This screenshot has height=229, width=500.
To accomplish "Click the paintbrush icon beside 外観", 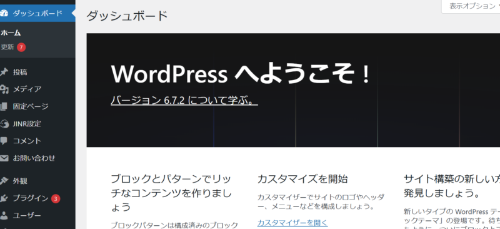I will 4,181.
